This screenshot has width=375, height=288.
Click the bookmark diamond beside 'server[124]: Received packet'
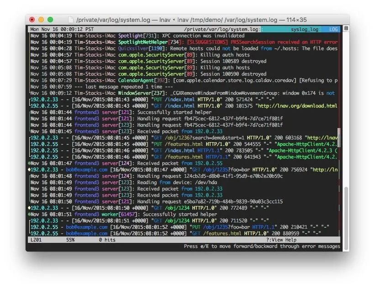[x=29, y=164]
